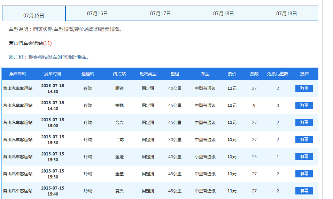
Task: Purchase ticket to 复兴 at 15:40
Action: [304, 191]
